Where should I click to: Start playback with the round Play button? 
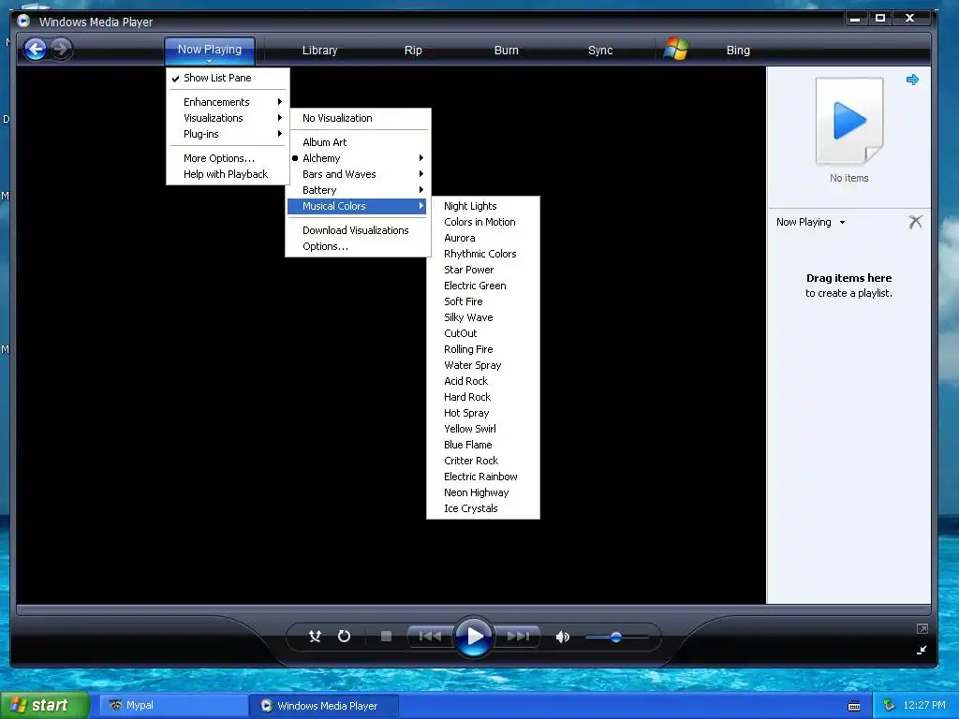pyautogui.click(x=474, y=637)
